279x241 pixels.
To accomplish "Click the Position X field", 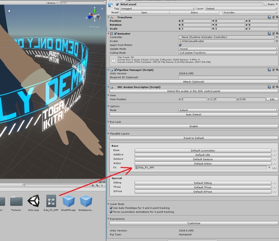I will click(x=196, y=21).
